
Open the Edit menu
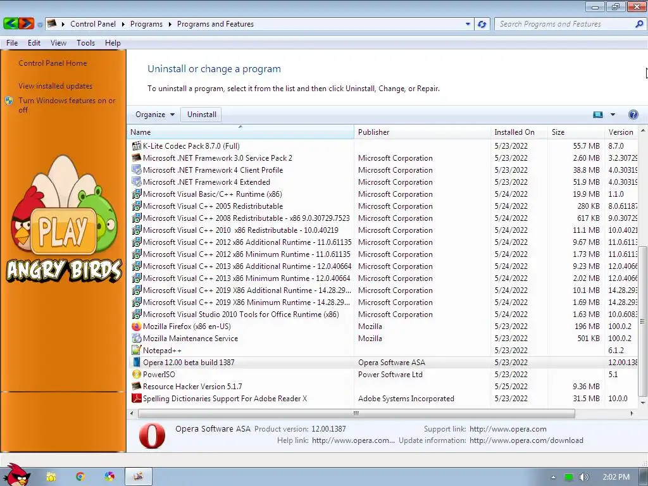tap(34, 42)
